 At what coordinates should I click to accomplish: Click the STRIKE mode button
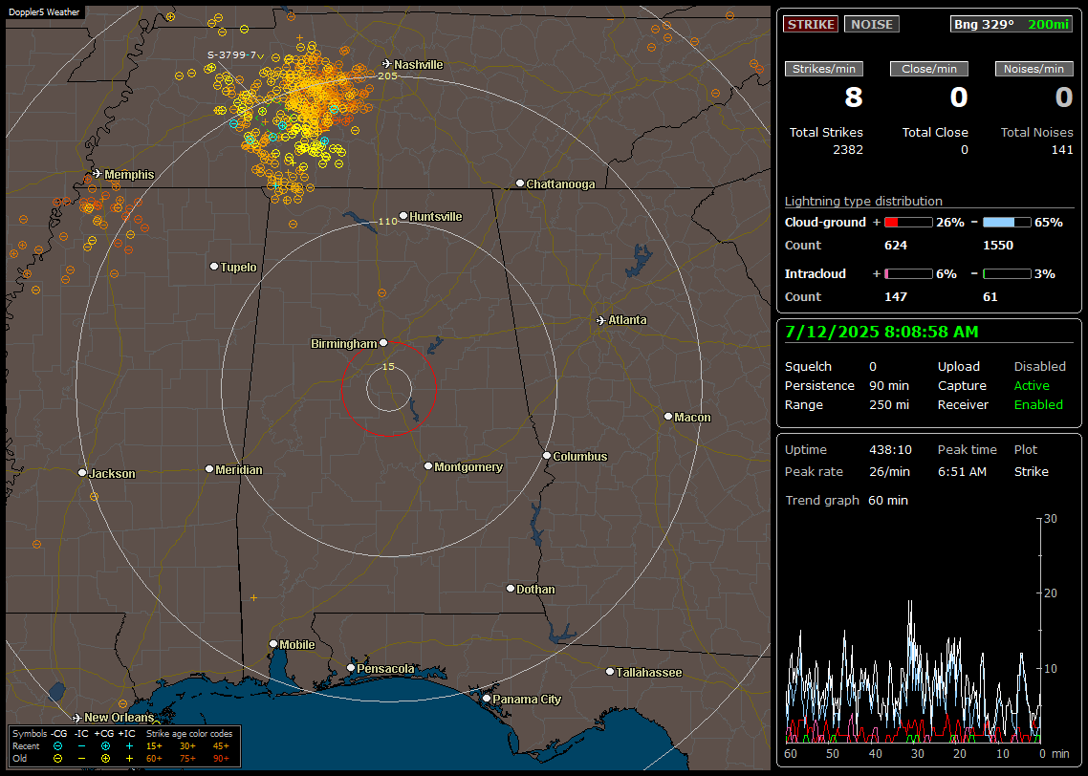(x=811, y=24)
